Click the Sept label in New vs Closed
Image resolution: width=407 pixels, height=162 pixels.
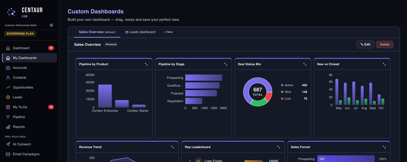point(373,108)
